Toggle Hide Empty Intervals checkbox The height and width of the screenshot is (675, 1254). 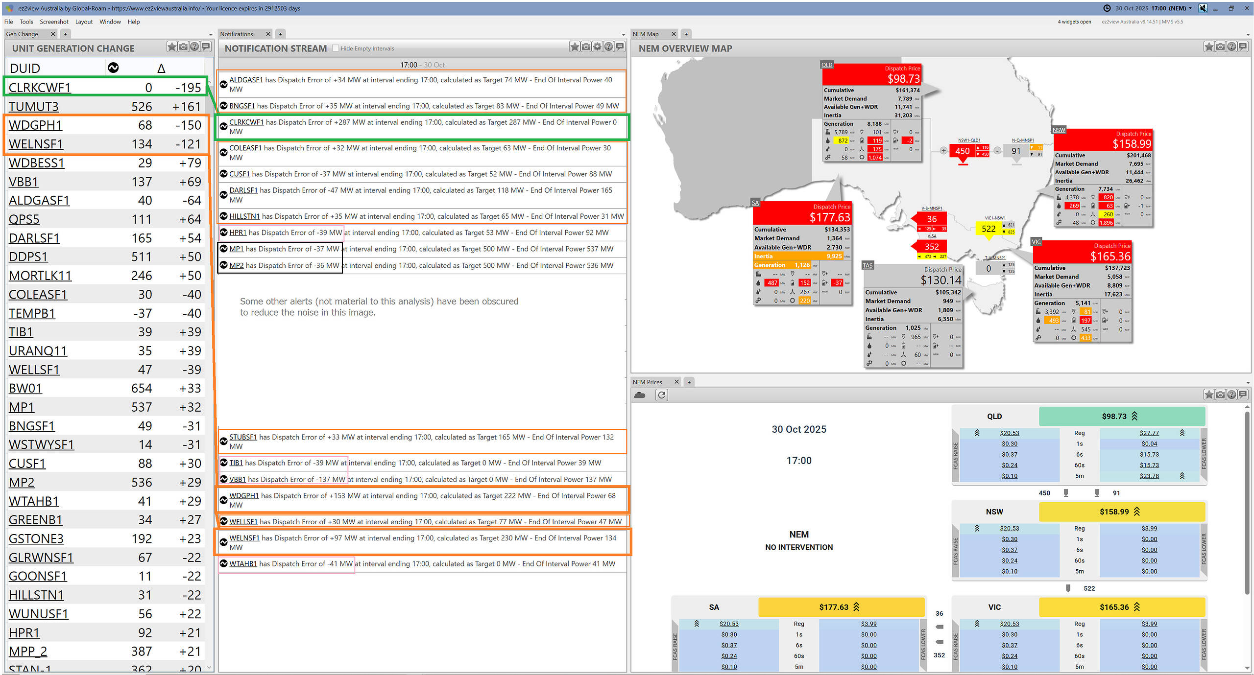pos(336,48)
